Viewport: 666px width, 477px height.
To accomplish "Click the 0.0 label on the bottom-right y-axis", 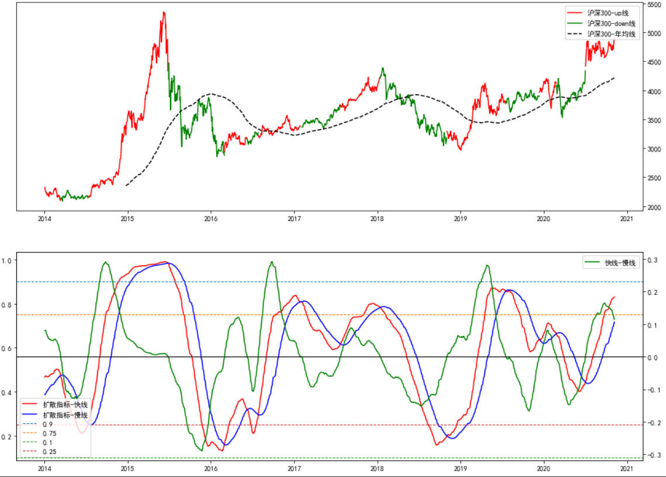I will 653,357.
